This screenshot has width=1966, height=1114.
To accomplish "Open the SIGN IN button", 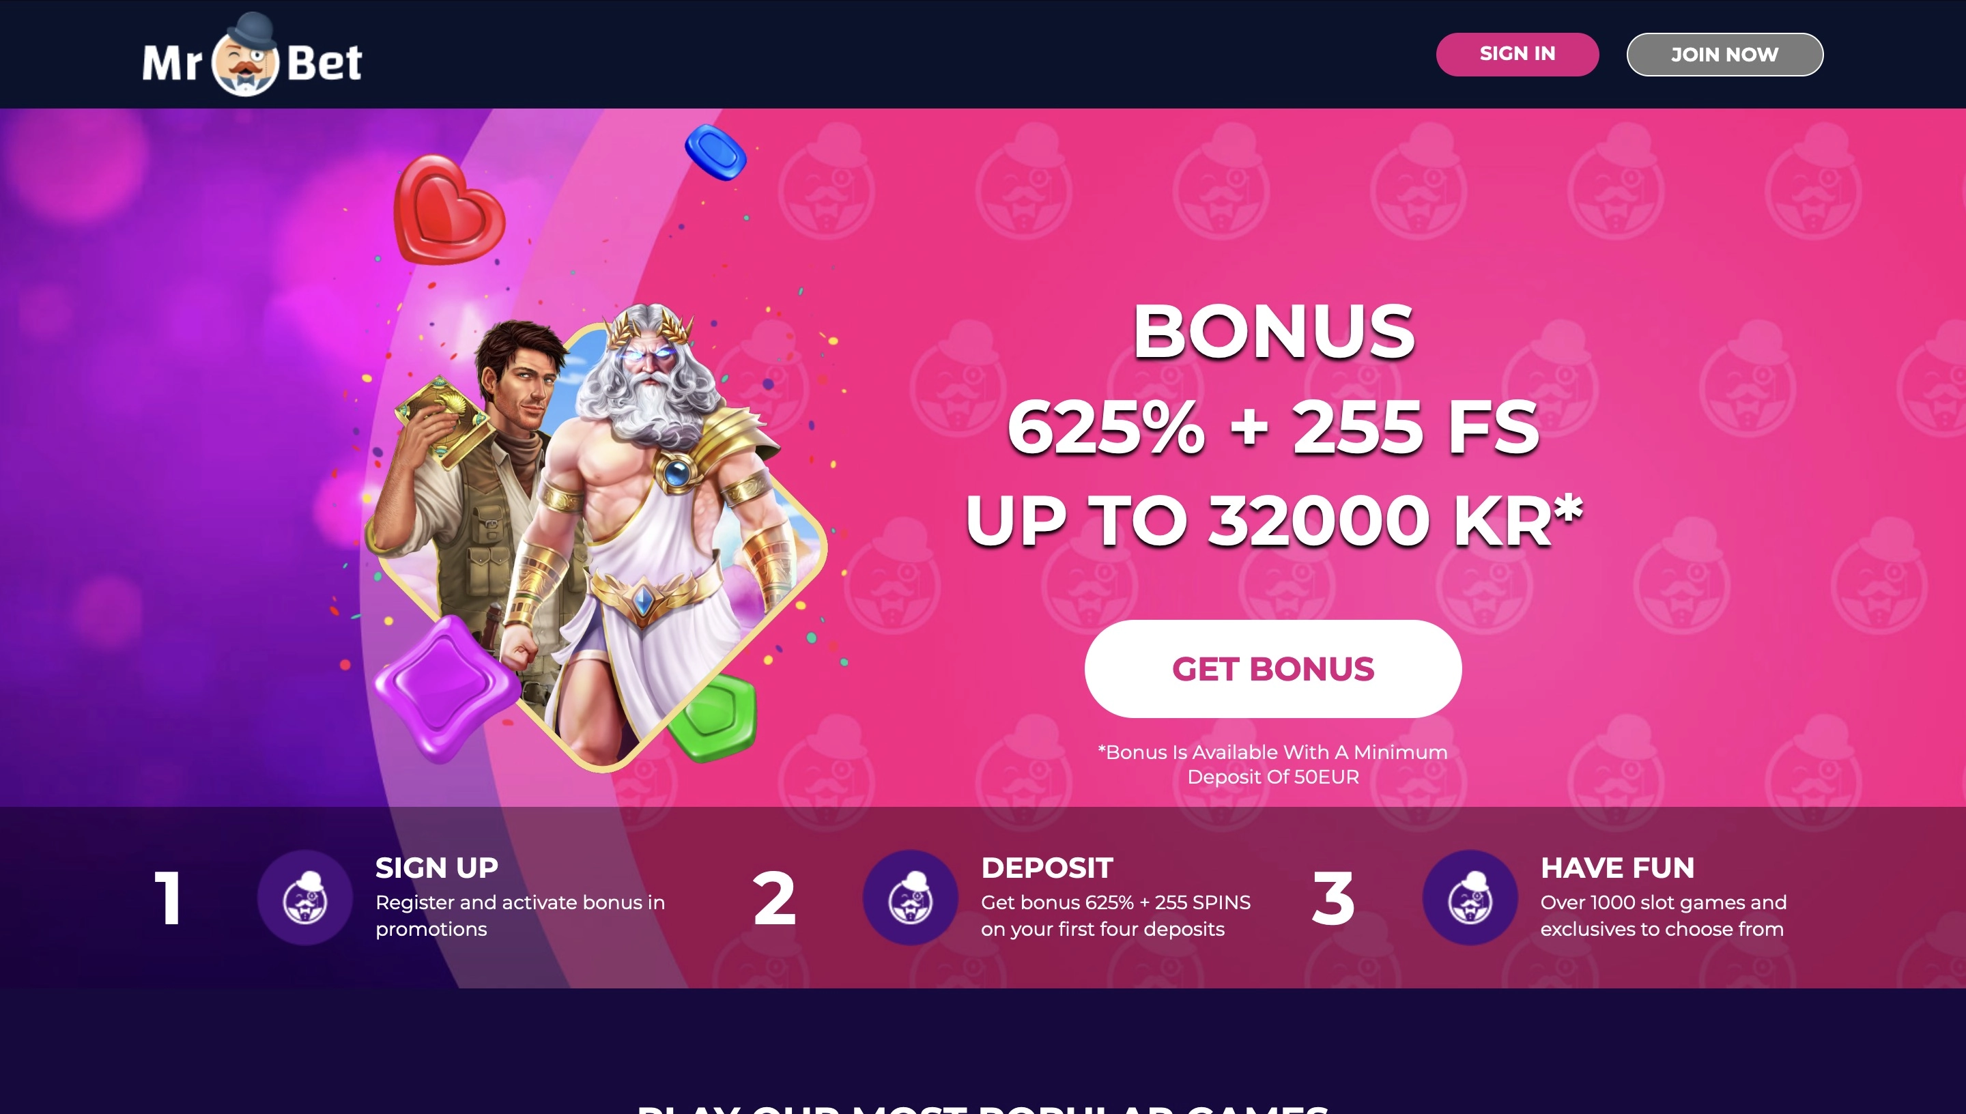I will [x=1517, y=55].
